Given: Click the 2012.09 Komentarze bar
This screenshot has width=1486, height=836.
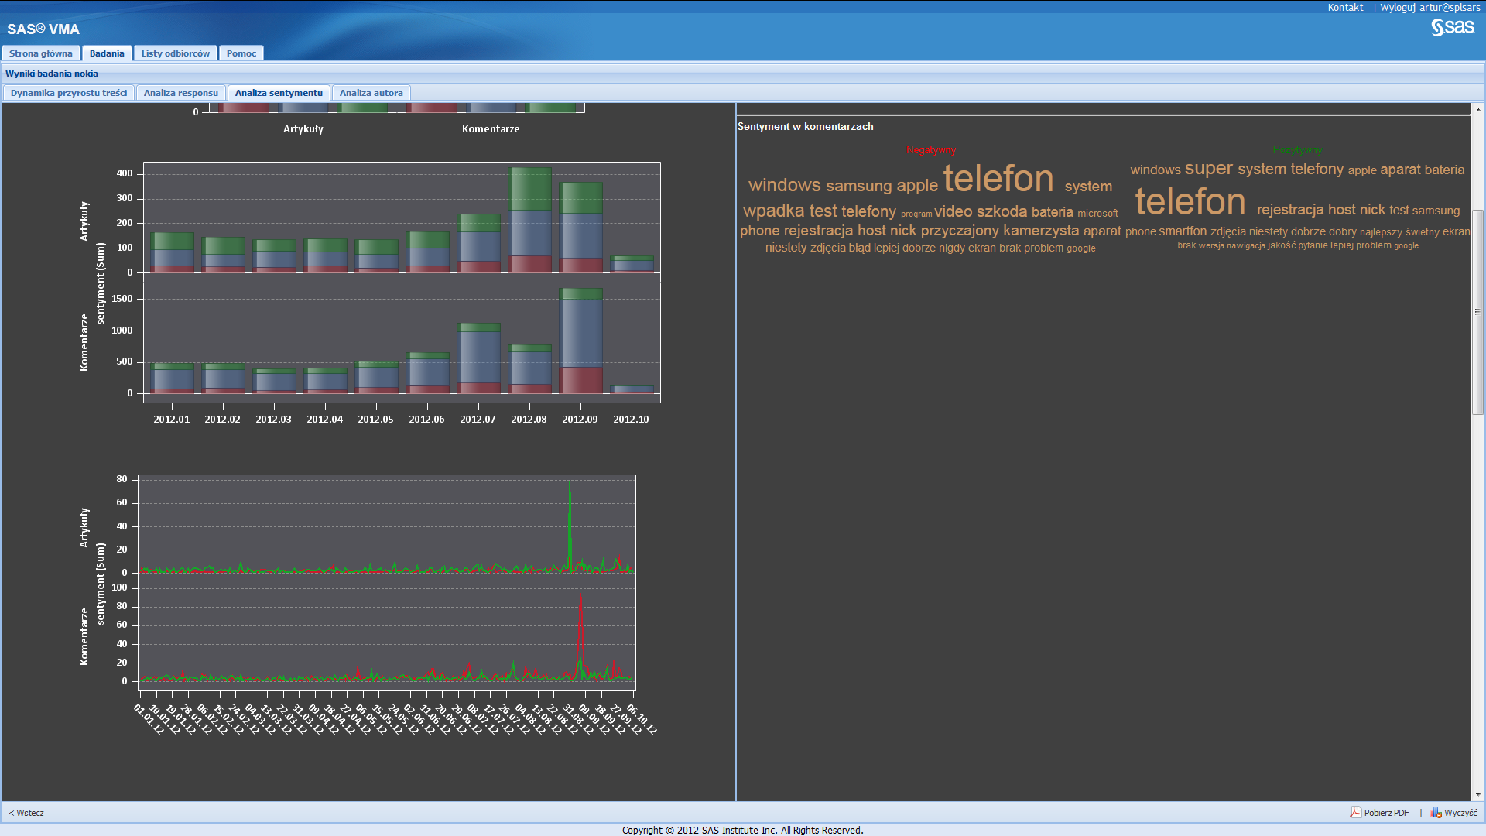Looking at the screenshot, I should click(581, 341).
